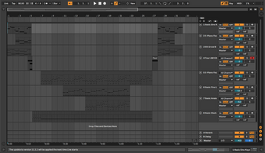Click the Stop transport button
Image resolution: width=265 pixels, height=153 pixels.
tap(100, 3)
